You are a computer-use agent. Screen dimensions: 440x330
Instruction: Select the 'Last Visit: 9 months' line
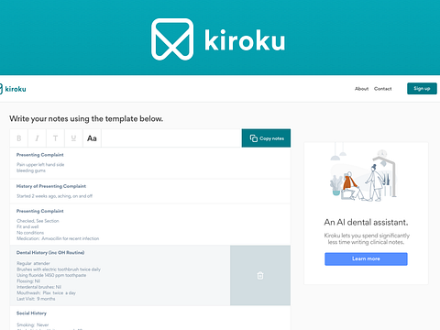(x=36, y=299)
